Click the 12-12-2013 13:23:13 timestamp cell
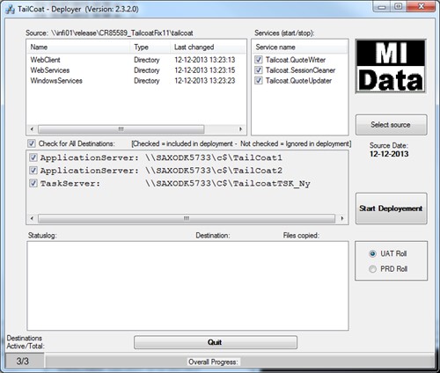Viewport: 440px width, 373px height. click(205, 60)
